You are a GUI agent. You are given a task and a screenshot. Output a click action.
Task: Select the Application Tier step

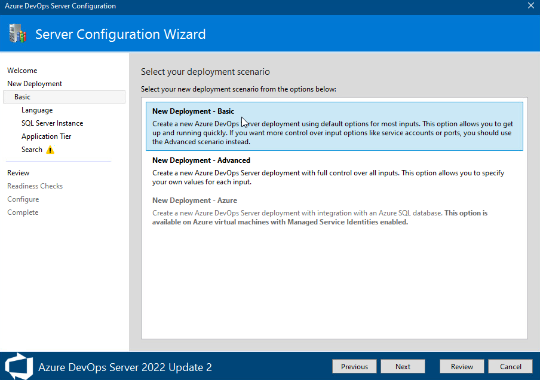(x=46, y=136)
